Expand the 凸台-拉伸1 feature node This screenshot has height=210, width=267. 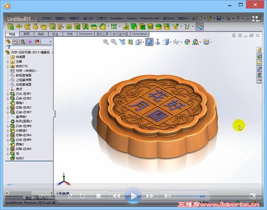(8, 94)
